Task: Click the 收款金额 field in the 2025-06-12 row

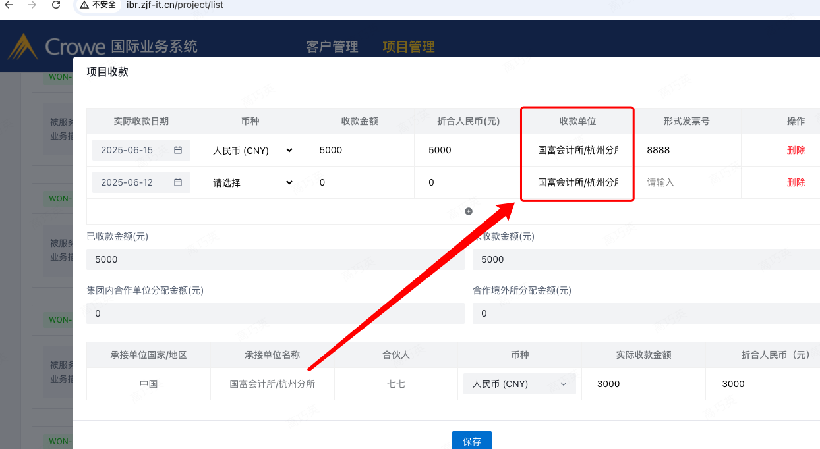Action: (x=360, y=182)
